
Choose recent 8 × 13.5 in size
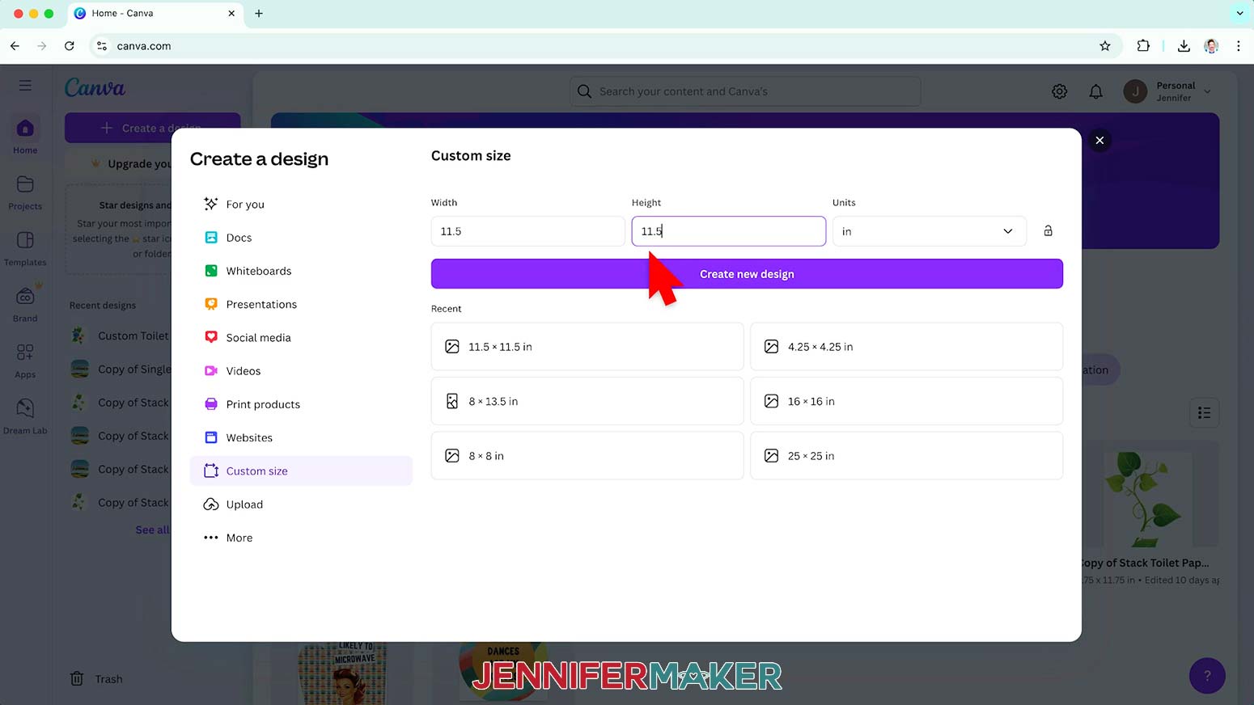tap(587, 401)
